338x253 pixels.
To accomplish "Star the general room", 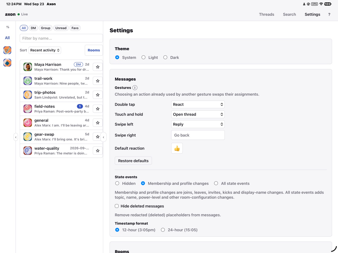I will tap(98, 123).
